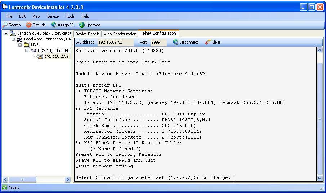Click the 192.168.2.52 device icon in tree
Viewport: 326px width, 193px height.
(40, 56)
